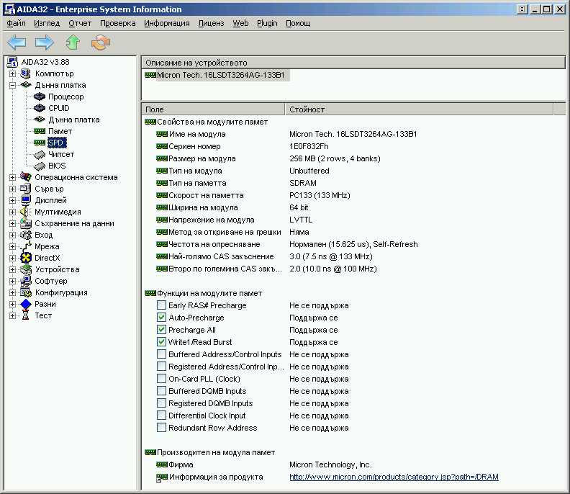Screen dimensions: 570x494
Task: Click the Устройства devices icon
Action: tap(26, 269)
